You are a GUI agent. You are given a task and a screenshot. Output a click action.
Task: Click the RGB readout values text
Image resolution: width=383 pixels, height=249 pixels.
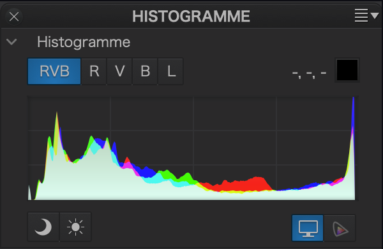coord(309,73)
